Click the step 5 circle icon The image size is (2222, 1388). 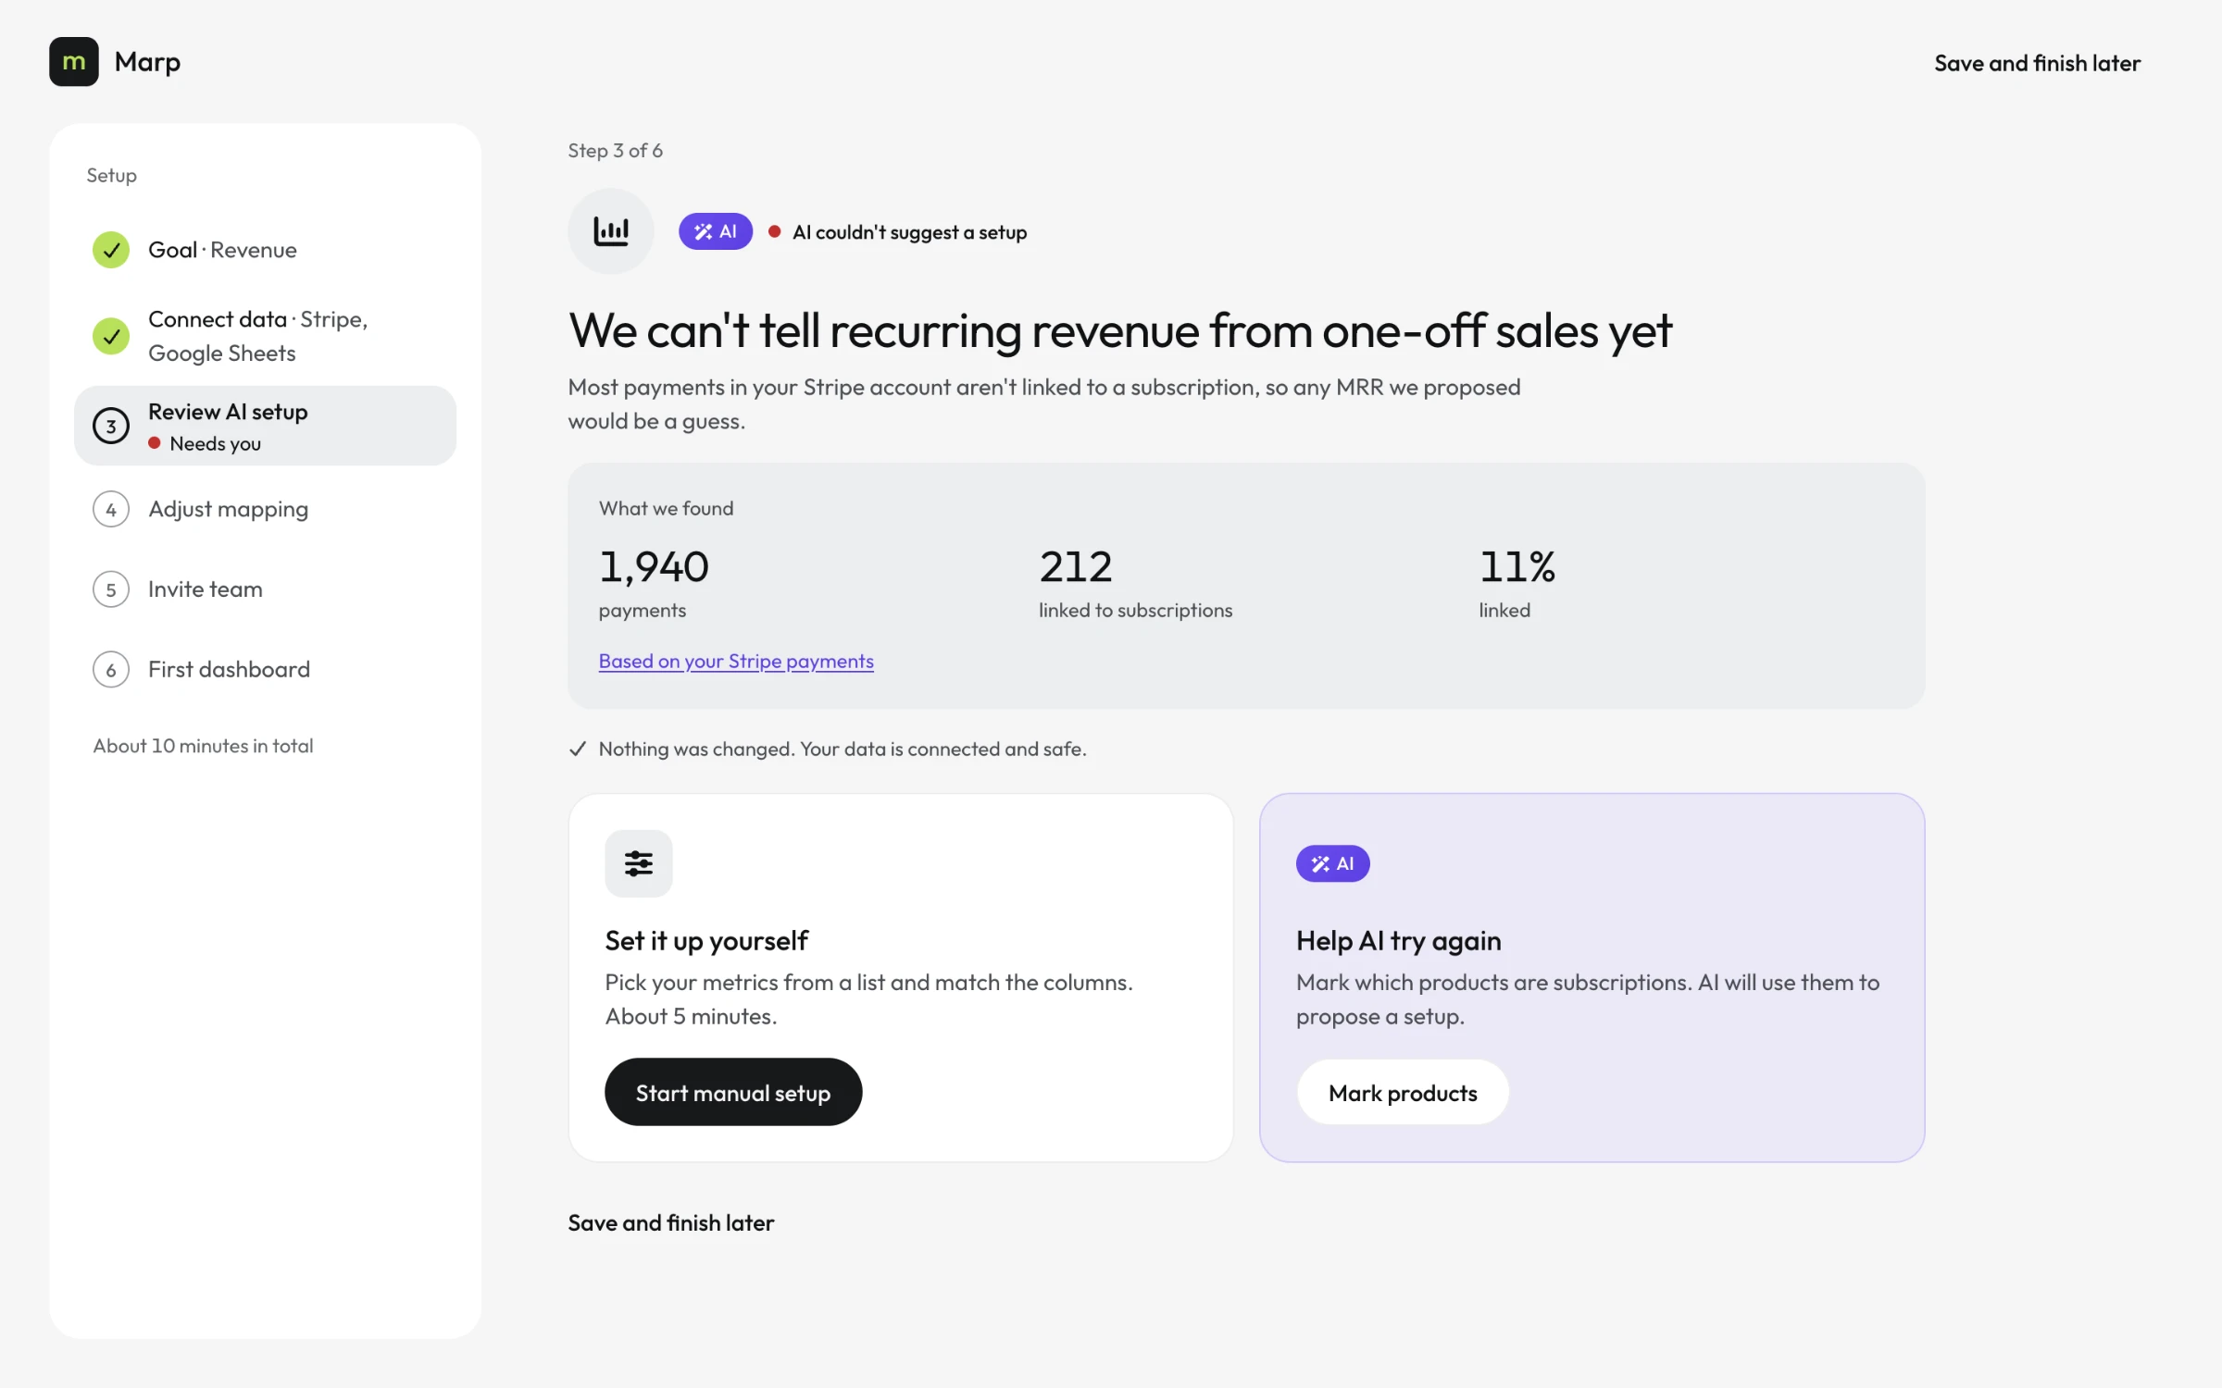(111, 589)
